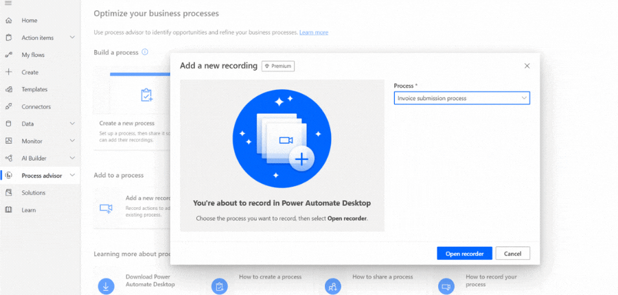Viewport: 618px width, 295px height.
Task: Click the Add a new recording camera icon
Action: 106,208
